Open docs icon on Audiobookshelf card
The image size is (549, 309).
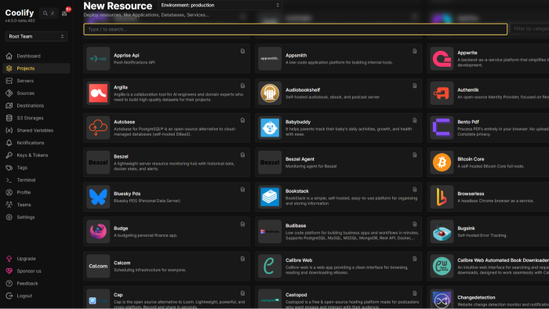[x=415, y=85]
